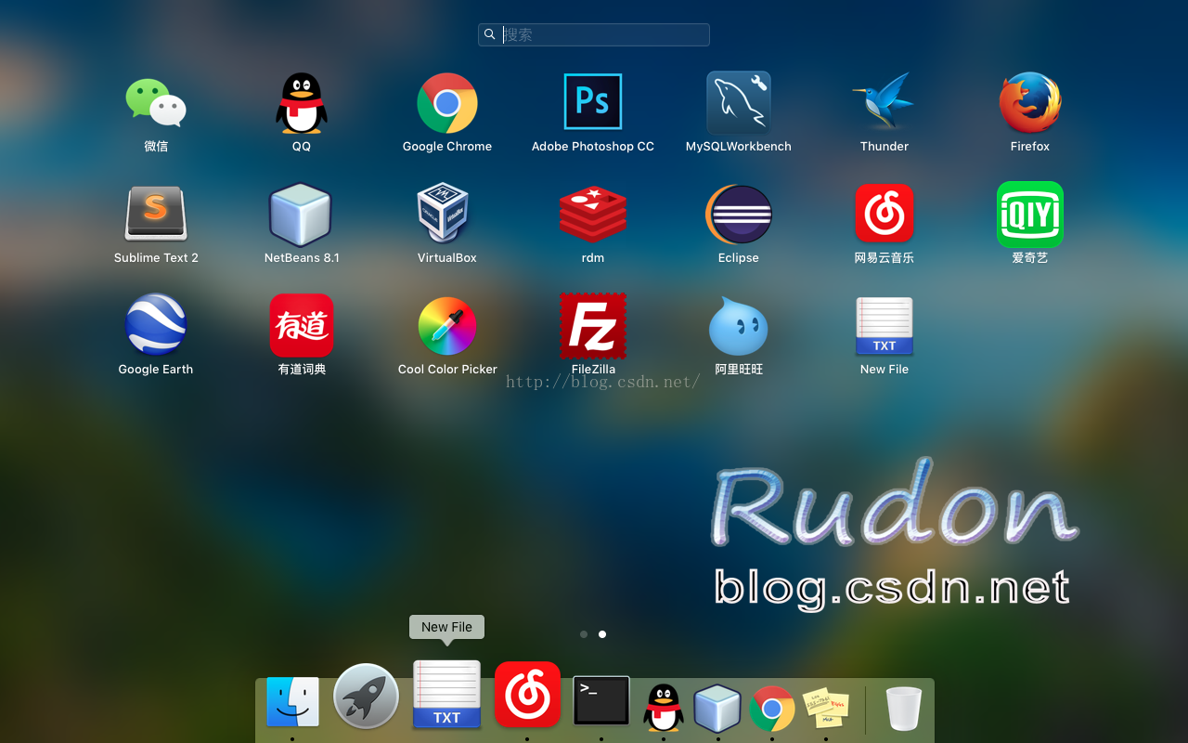Screen dimensions: 1188x743
Task: Open 网易云音乐 in Launchpad grid
Action: coord(885,214)
